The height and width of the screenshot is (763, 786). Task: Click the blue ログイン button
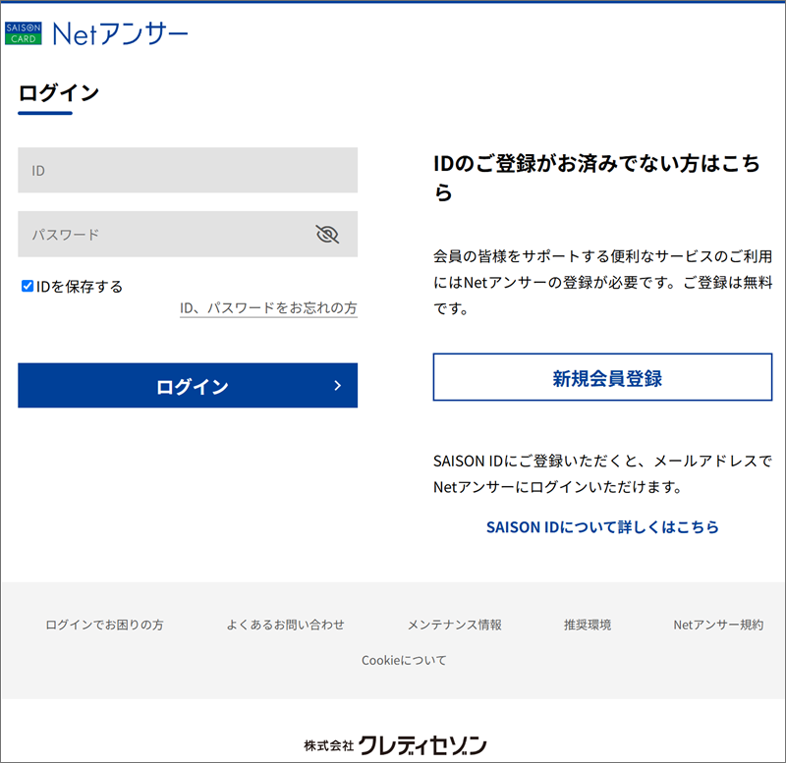click(188, 385)
